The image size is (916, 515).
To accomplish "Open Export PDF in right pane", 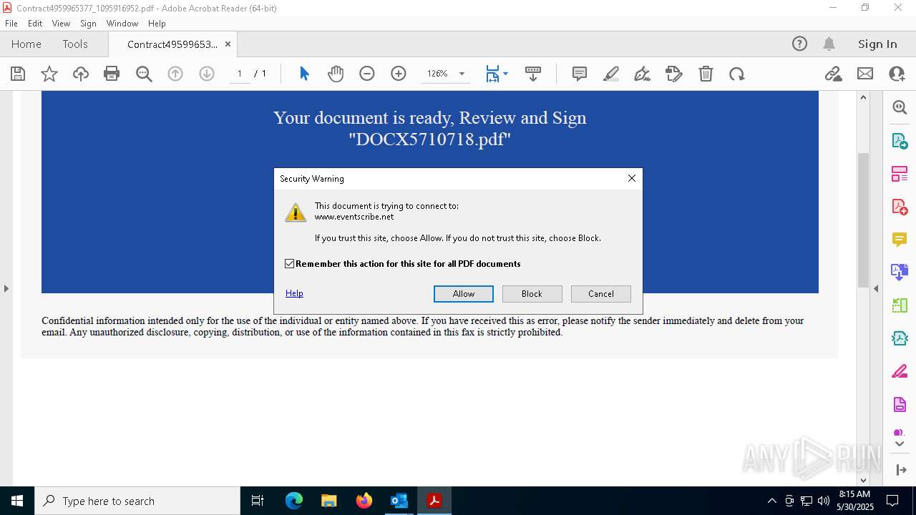I will coord(900,140).
